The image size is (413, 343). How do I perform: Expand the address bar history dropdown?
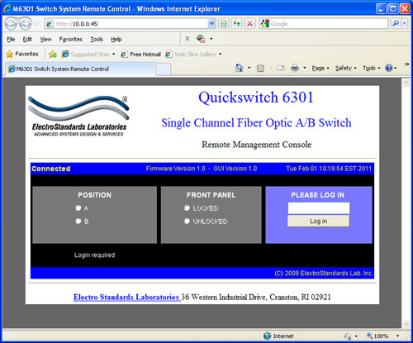pyautogui.click(x=211, y=24)
